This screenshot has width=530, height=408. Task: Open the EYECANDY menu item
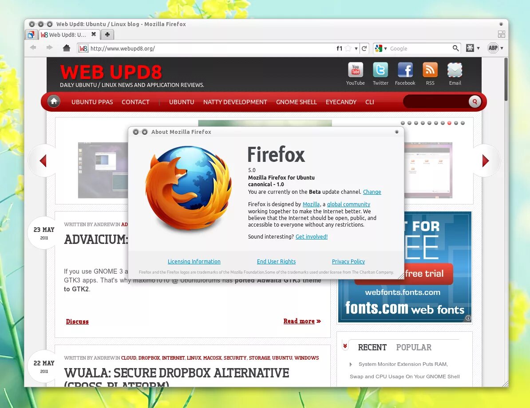[341, 102]
